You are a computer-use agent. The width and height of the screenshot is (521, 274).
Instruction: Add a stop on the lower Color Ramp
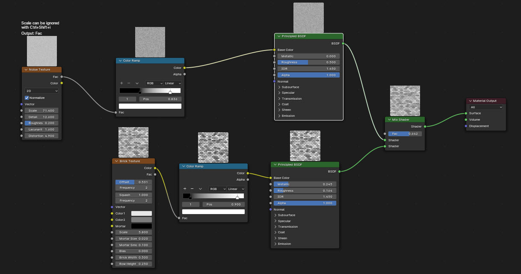click(x=185, y=189)
